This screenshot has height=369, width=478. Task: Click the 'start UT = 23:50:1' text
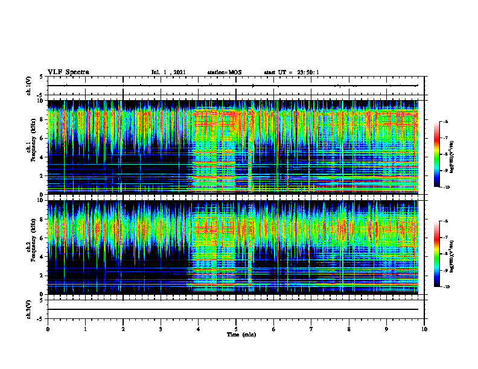pyautogui.click(x=292, y=72)
